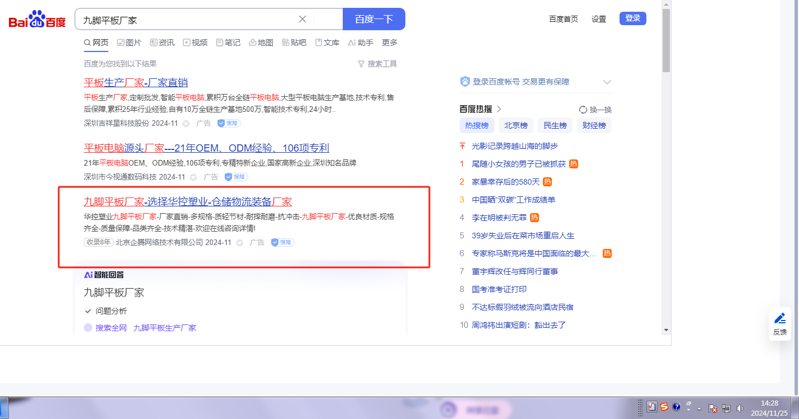Select the 北京榜 hot list tab
This screenshot has height=419, width=799.
[x=516, y=125]
